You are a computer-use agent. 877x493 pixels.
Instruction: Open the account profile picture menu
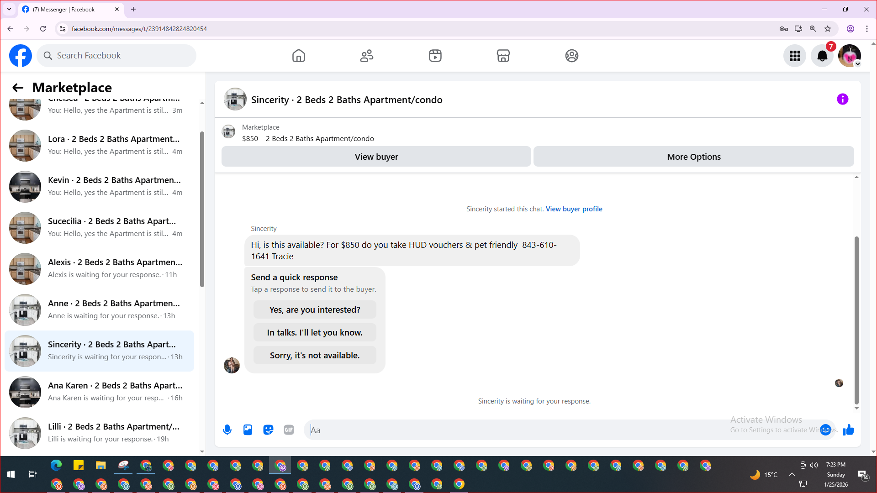[x=850, y=56]
